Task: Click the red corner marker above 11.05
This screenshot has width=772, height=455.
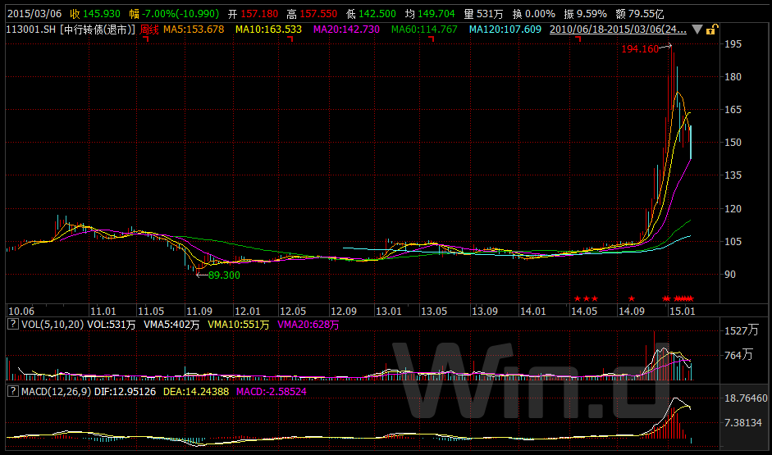Action: (146, 39)
